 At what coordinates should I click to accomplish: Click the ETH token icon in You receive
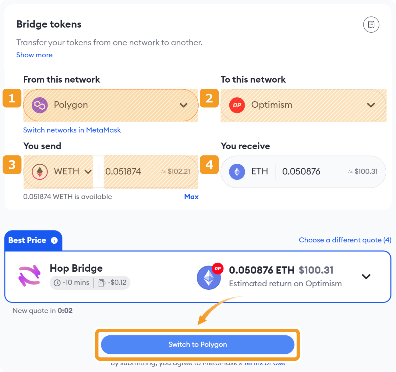point(237,172)
